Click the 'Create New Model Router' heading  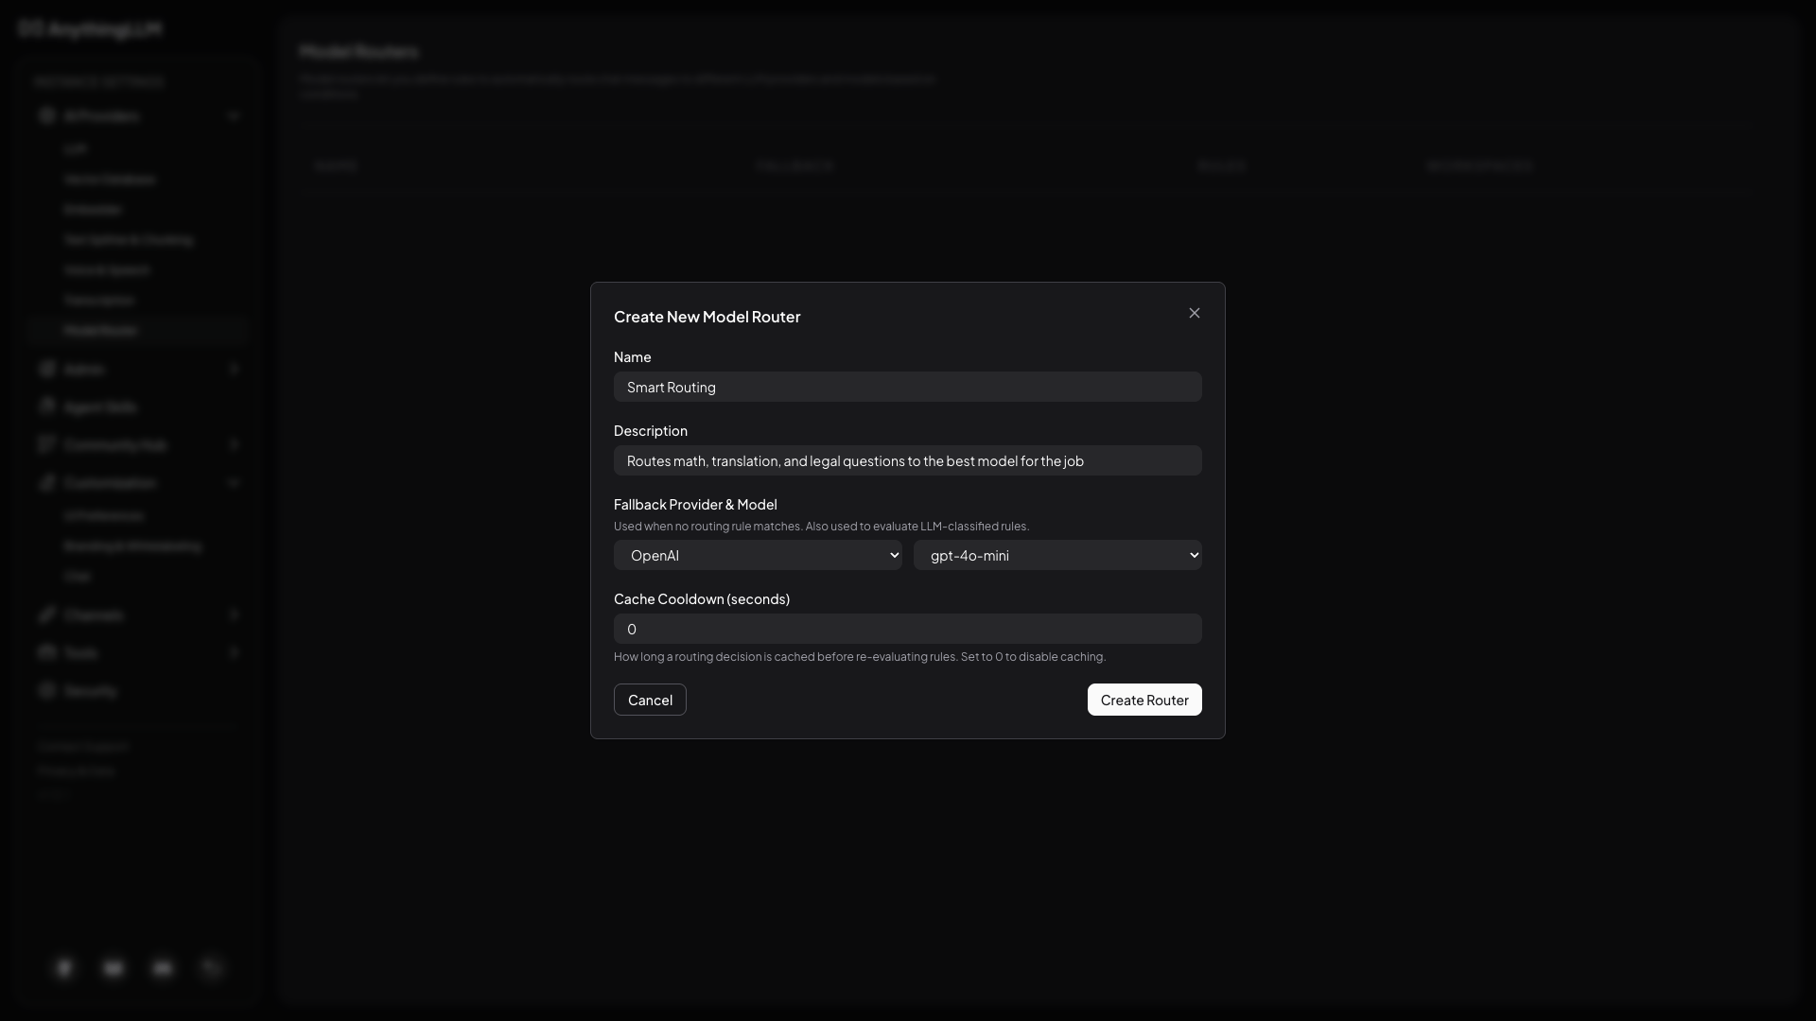707,317
